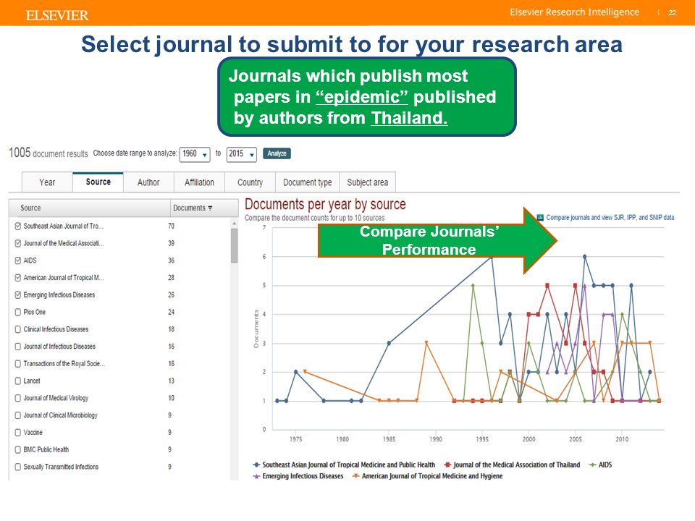The width and height of the screenshot is (695, 521).
Task: Check Sexually Transmitted Infections checkbox
Action: [17, 467]
